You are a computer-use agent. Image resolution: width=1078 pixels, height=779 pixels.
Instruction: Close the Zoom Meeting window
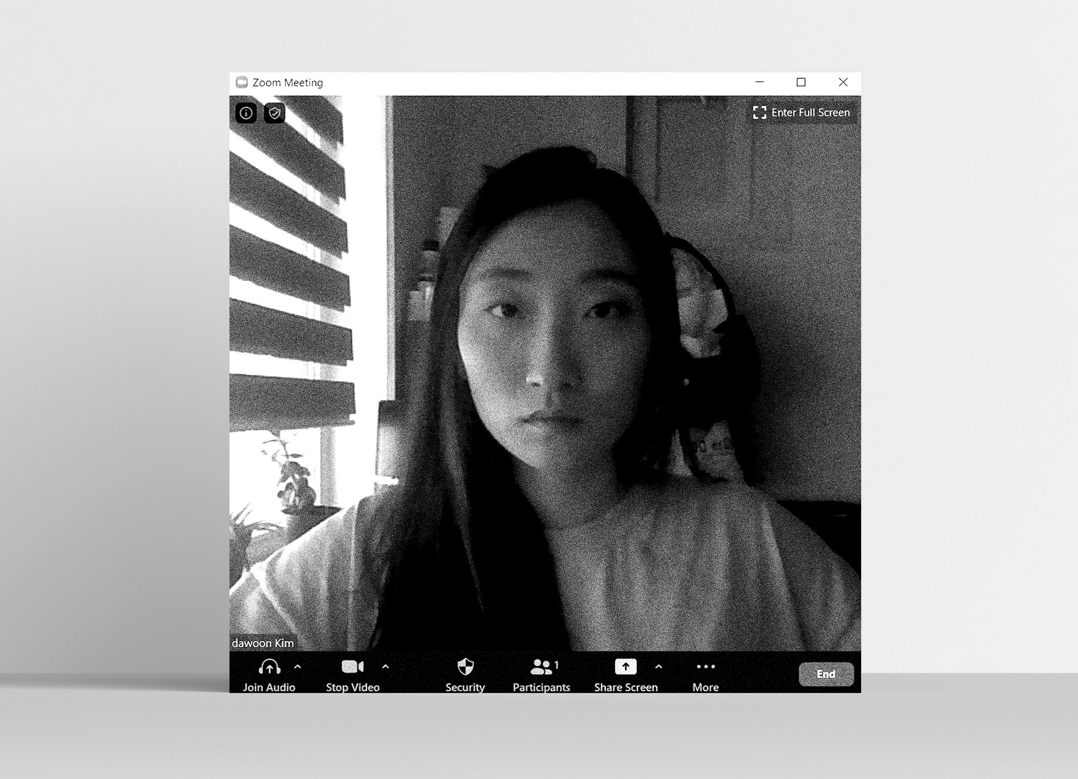(x=843, y=82)
